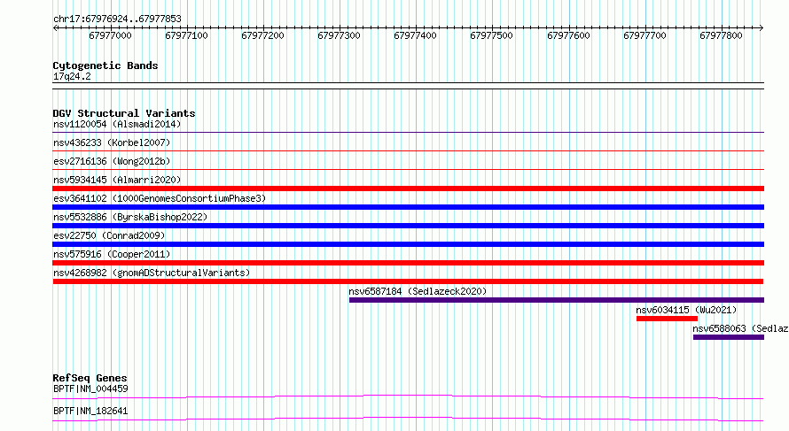Screen dimensions: 789x431
Task: Click ruler position 67977000
Action: click(x=110, y=35)
